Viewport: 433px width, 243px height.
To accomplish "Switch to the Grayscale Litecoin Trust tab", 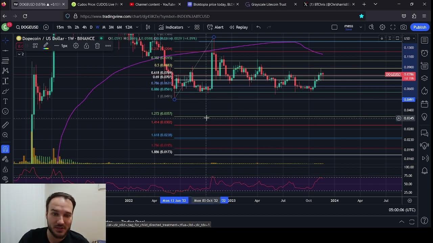I will [x=269, y=4].
